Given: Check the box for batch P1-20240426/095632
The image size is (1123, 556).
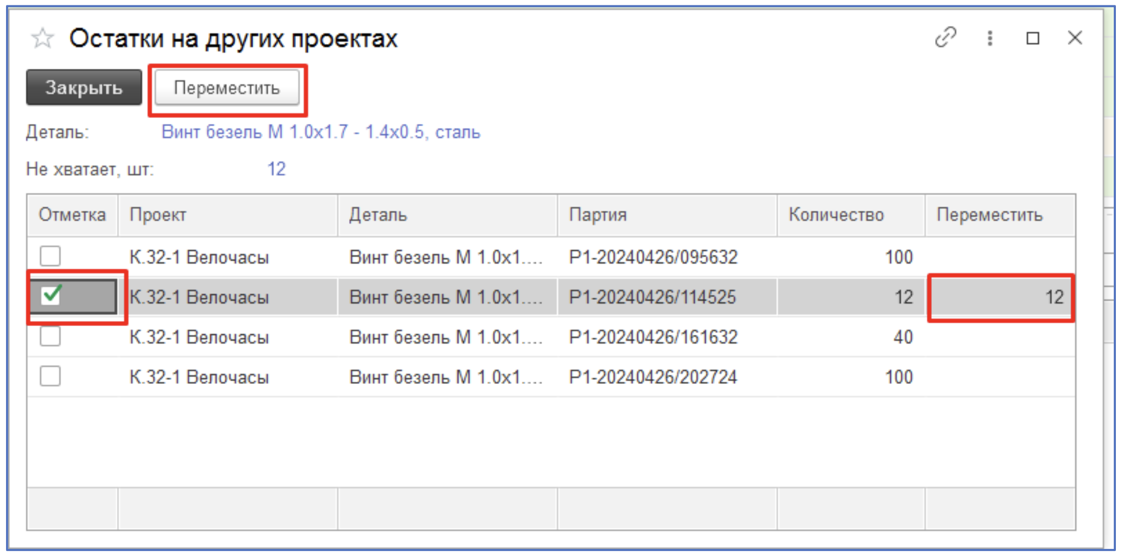Looking at the screenshot, I should click(50, 256).
